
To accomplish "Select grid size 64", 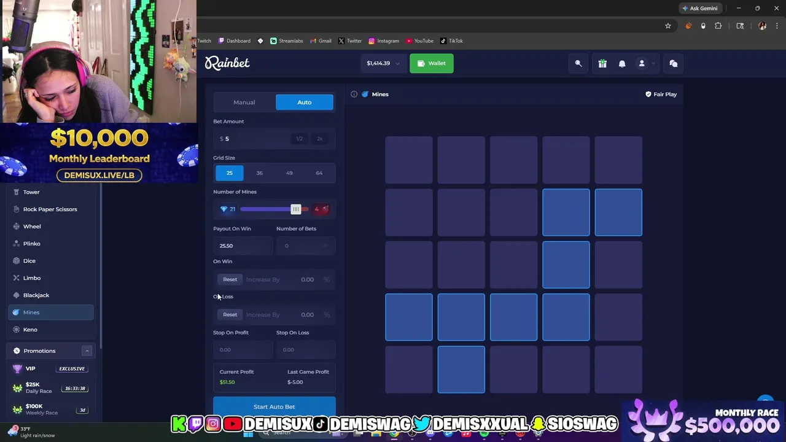I will point(319,173).
